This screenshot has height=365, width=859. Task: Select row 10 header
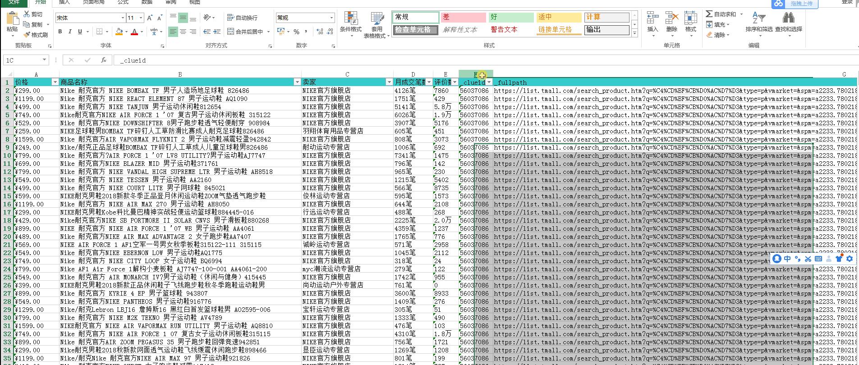(7, 155)
